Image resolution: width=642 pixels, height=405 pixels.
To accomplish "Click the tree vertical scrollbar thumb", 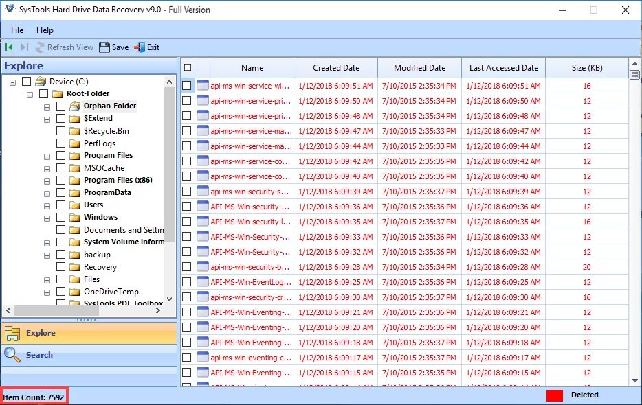I will pos(170,163).
